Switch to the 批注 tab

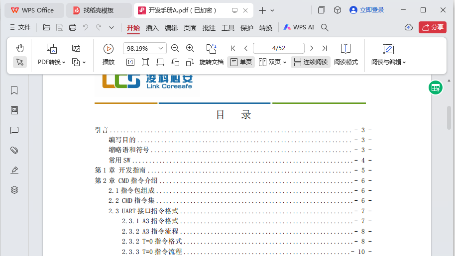(x=209, y=27)
